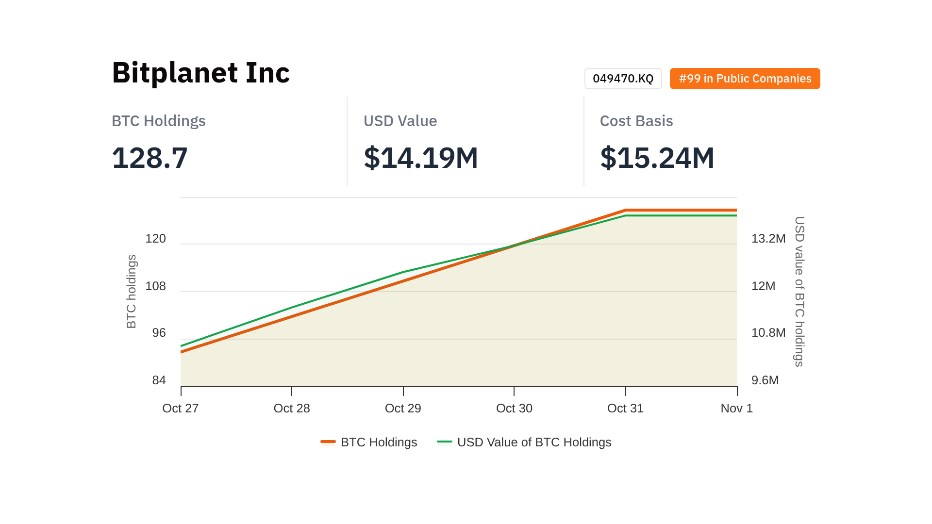The width and height of the screenshot is (932, 524).
Task: Click the Oct 29 x-axis label
Action: tap(403, 408)
